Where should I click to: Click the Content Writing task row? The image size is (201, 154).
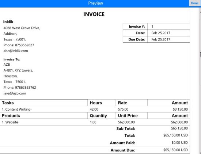click(x=95, y=109)
